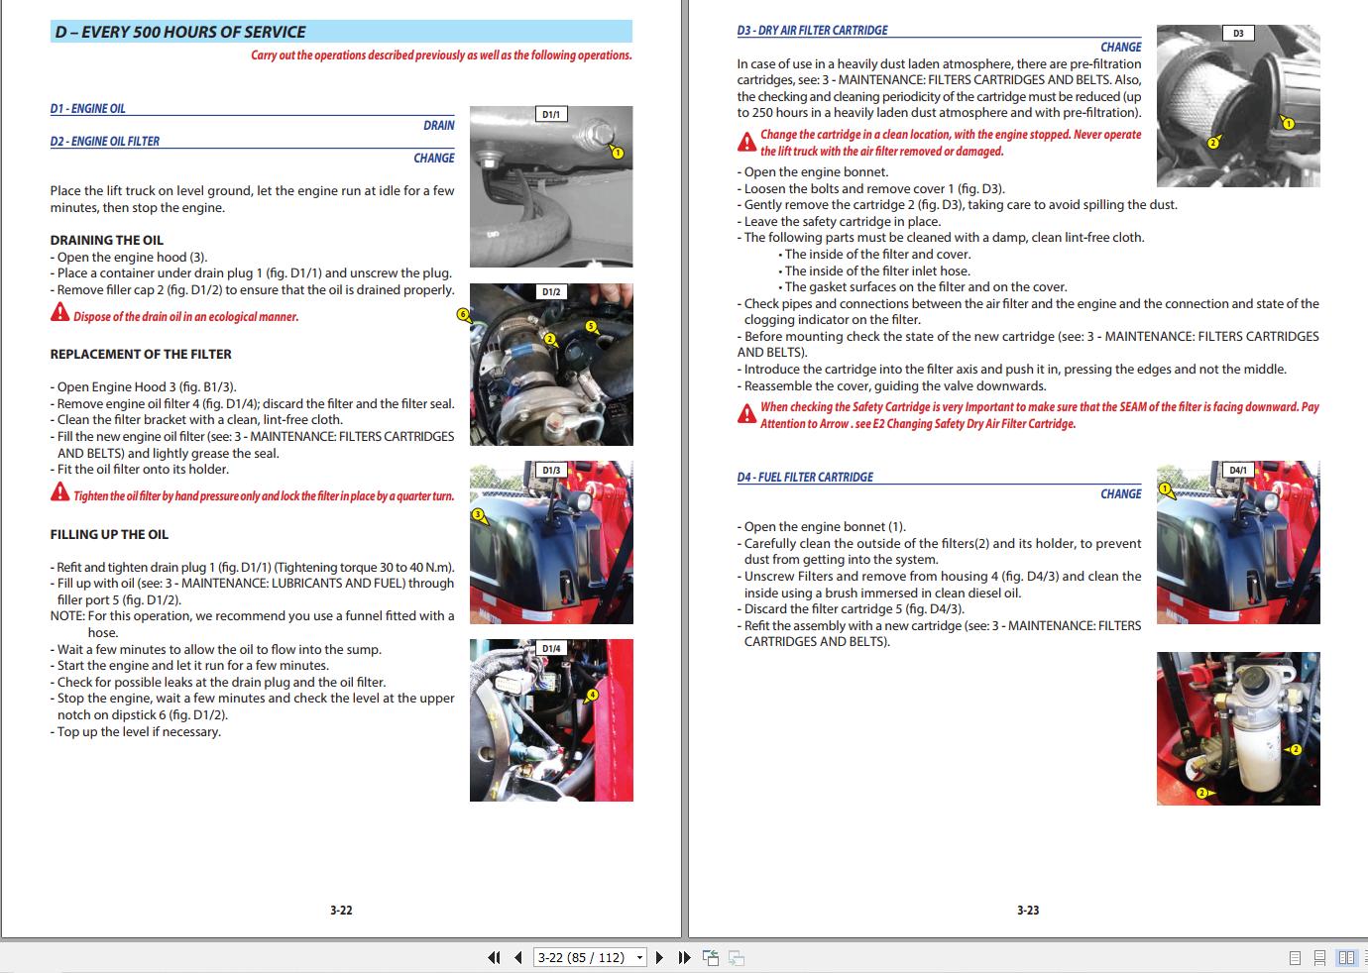The width and height of the screenshot is (1368, 973).
Task: Go to the previous page arrow
Action: point(517,957)
